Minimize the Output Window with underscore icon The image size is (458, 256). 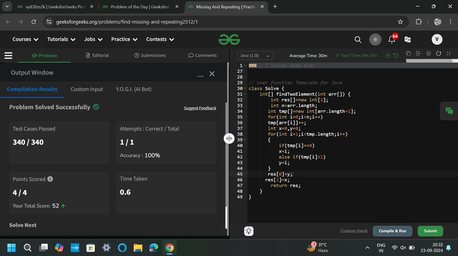[200, 76]
